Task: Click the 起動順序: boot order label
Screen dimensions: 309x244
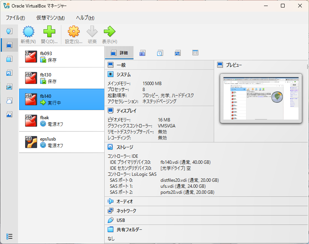Action: [117, 96]
